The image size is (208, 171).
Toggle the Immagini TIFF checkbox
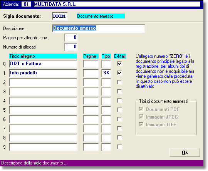pyautogui.click(x=141, y=124)
